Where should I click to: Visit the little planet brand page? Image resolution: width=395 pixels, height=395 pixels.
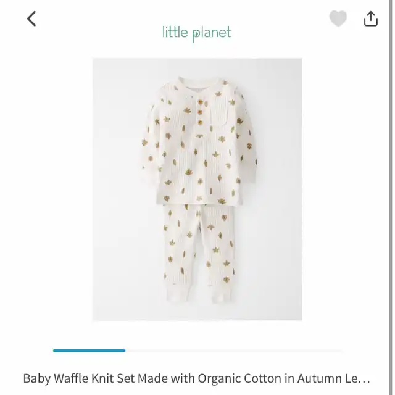pos(197,33)
